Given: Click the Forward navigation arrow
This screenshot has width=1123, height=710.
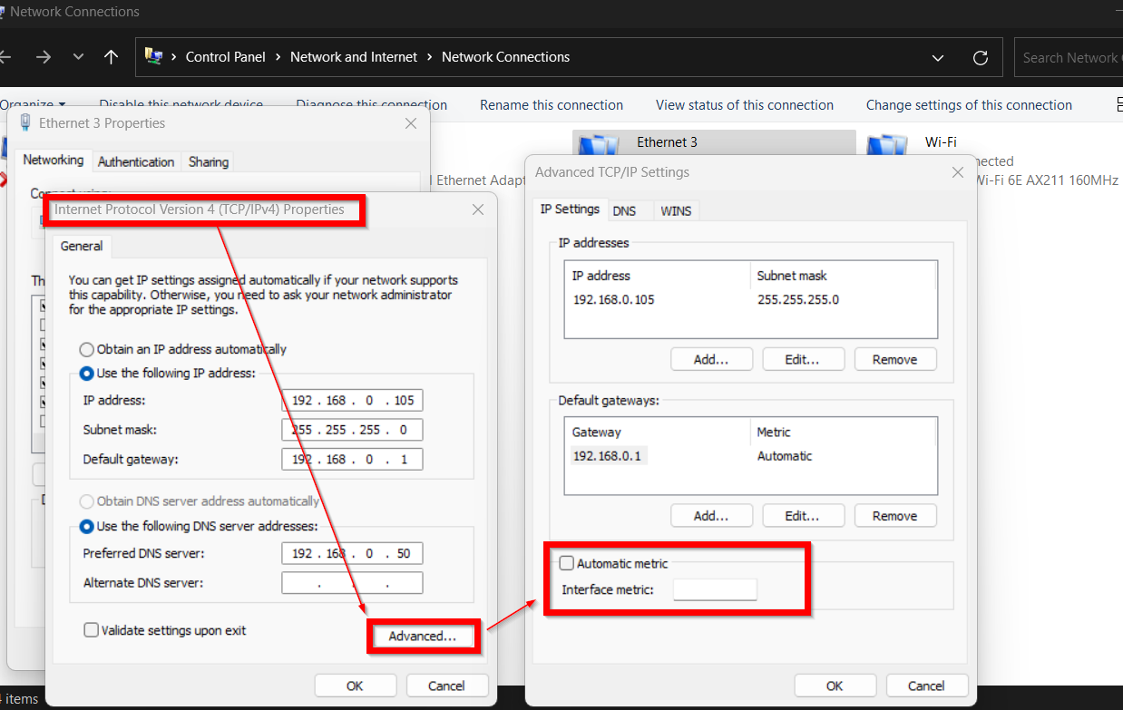Looking at the screenshot, I should 44,57.
